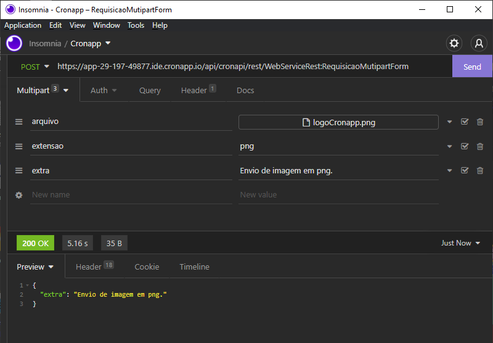The width and height of the screenshot is (493, 343).
Task: Open the Multipart body type dropdown
Action: (x=43, y=90)
